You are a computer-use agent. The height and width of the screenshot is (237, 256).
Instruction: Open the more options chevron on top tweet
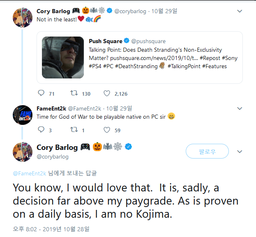point(240,11)
